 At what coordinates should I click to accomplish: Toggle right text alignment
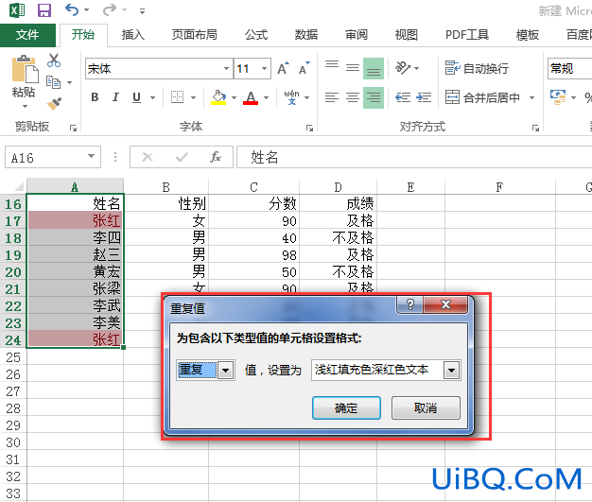click(x=374, y=97)
